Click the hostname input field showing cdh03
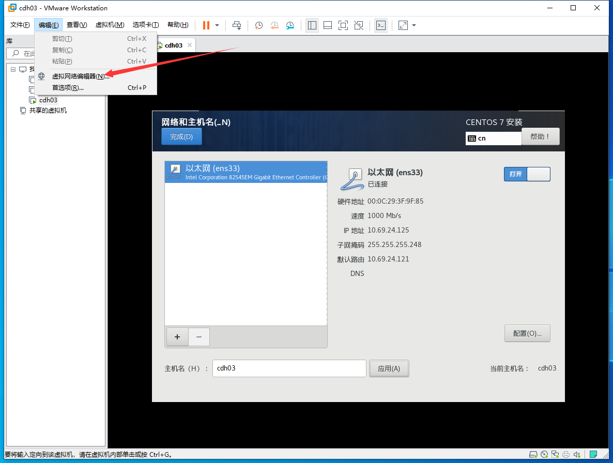Viewport: 613px width, 463px height. click(289, 368)
